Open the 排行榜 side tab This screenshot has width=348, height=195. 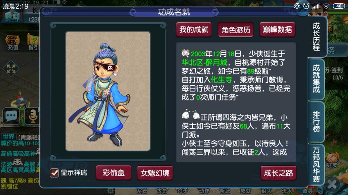316,121
